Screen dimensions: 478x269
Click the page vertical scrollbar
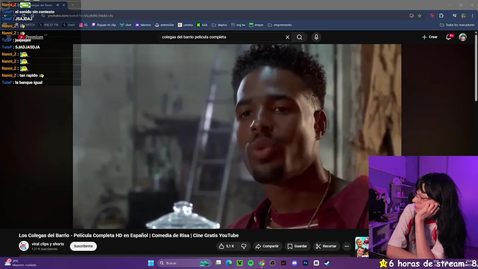476,67
